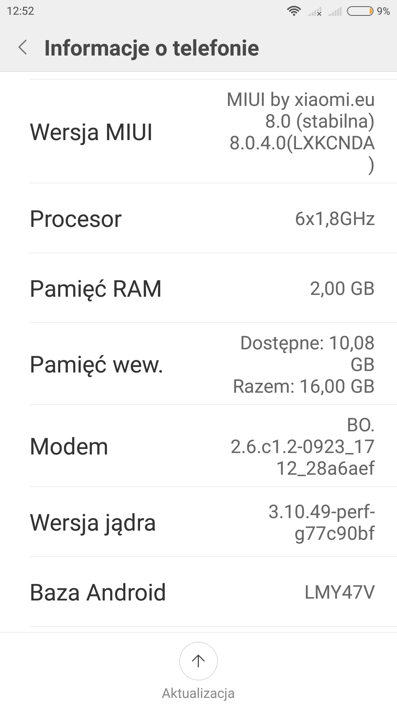
Task: Tap the Aktualizacja up-arrow icon
Action: (198, 661)
